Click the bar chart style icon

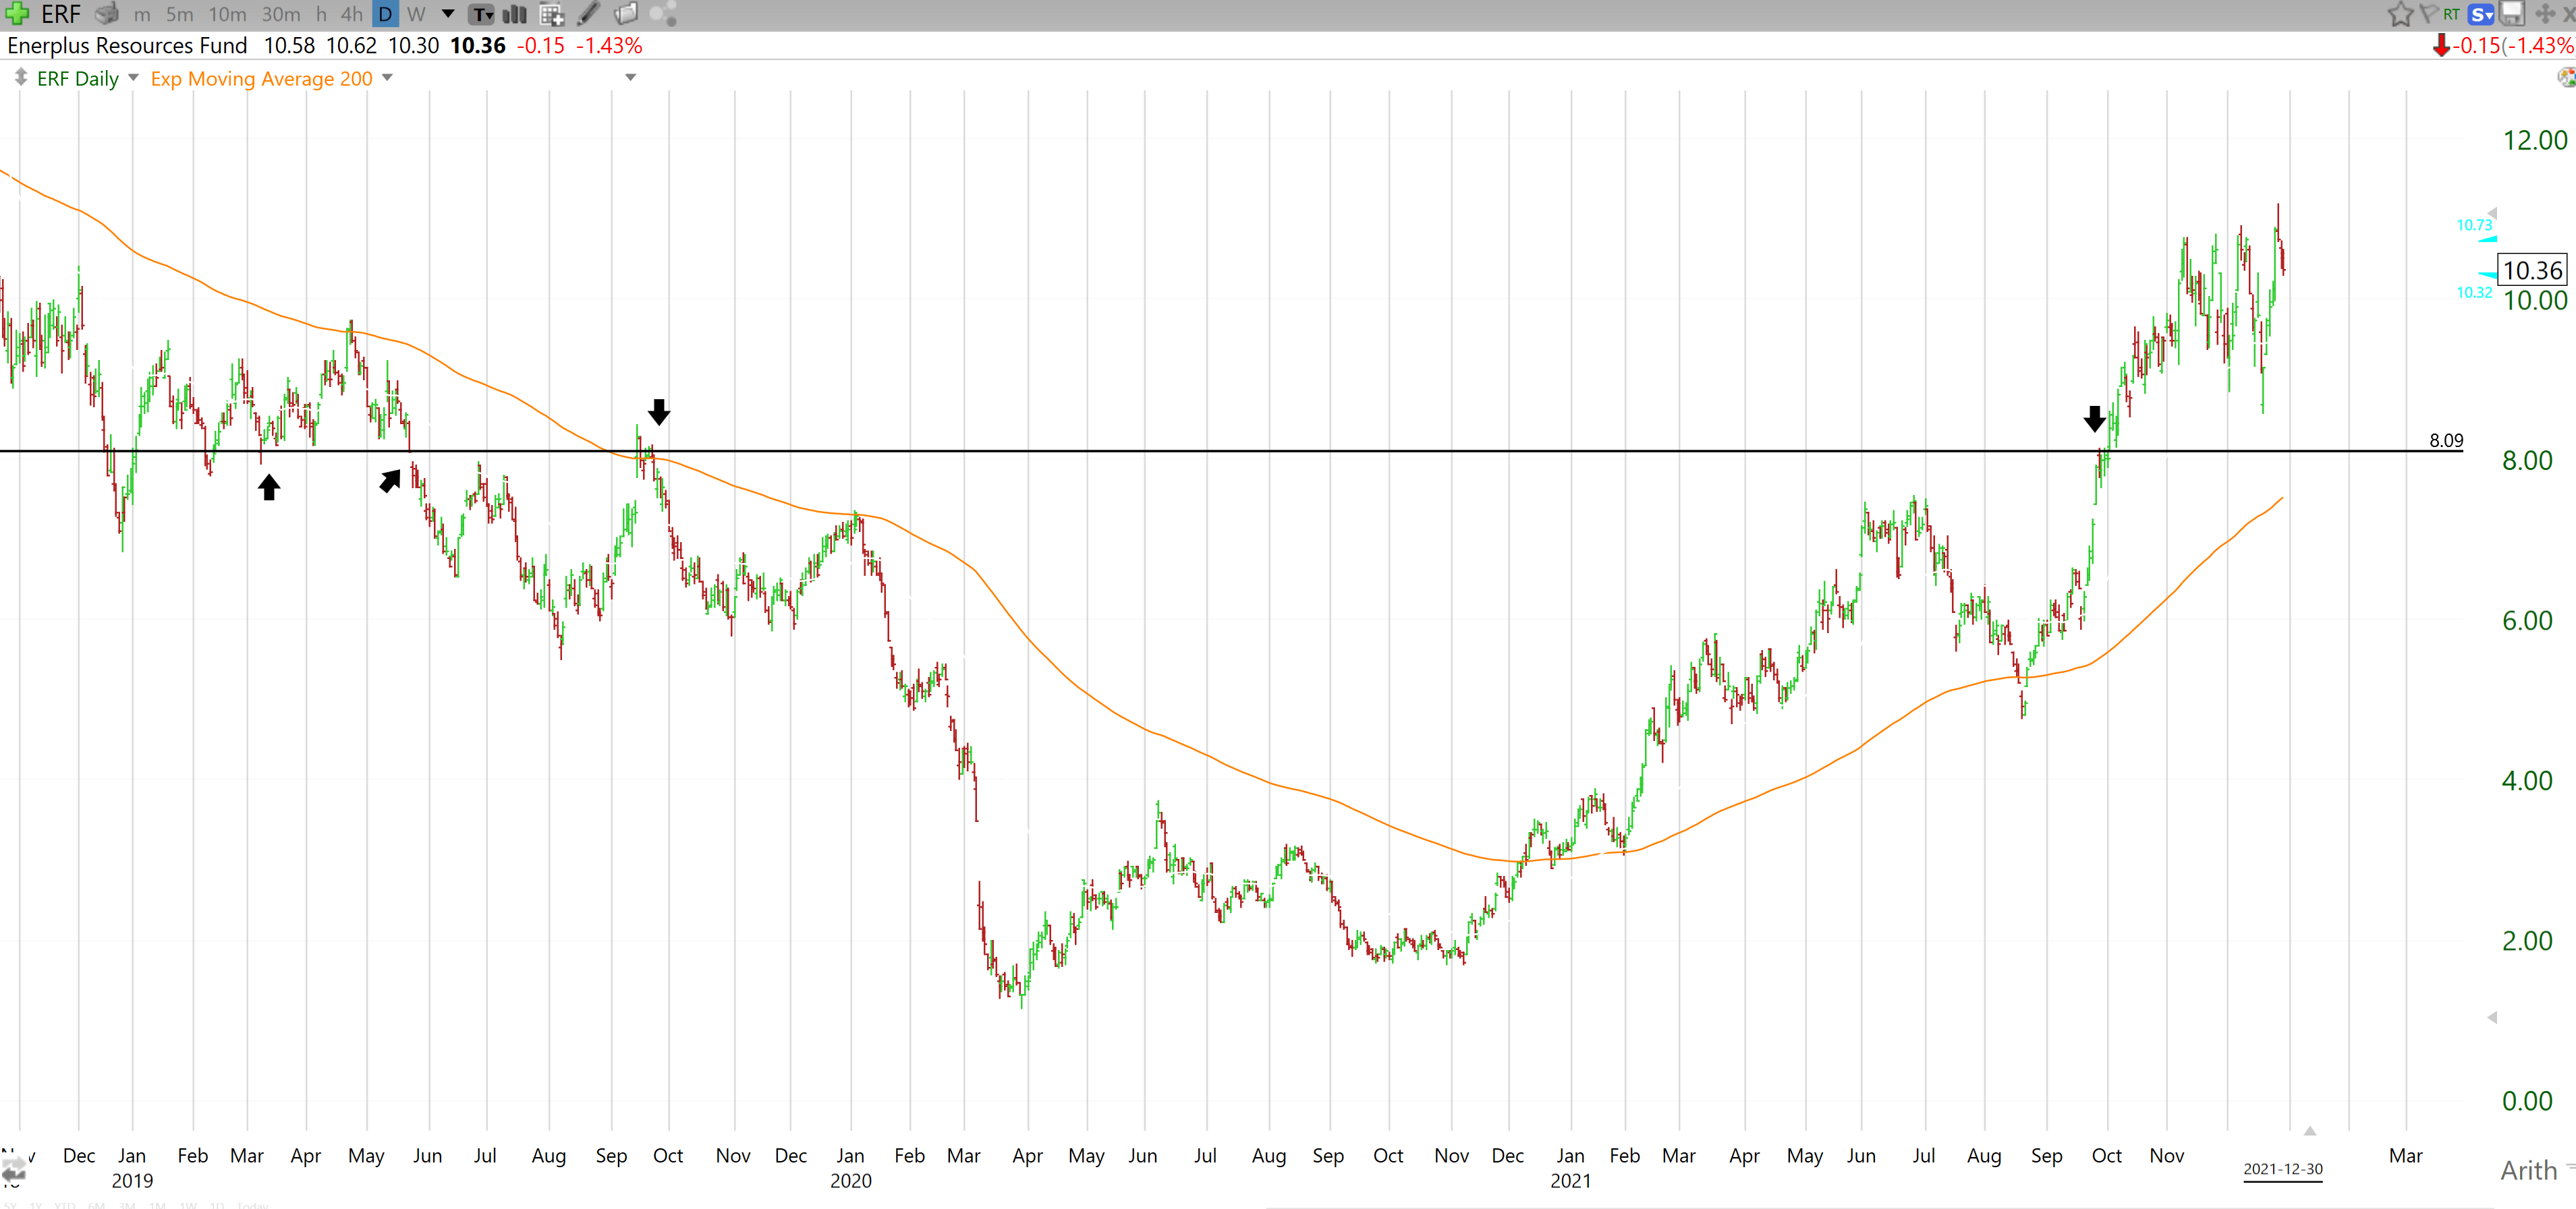tap(514, 14)
